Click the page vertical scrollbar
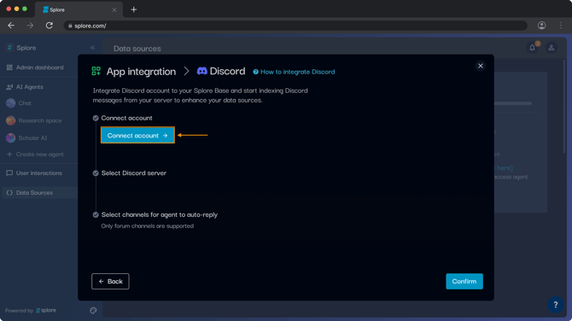572x321 pixels. coord(564,106)
